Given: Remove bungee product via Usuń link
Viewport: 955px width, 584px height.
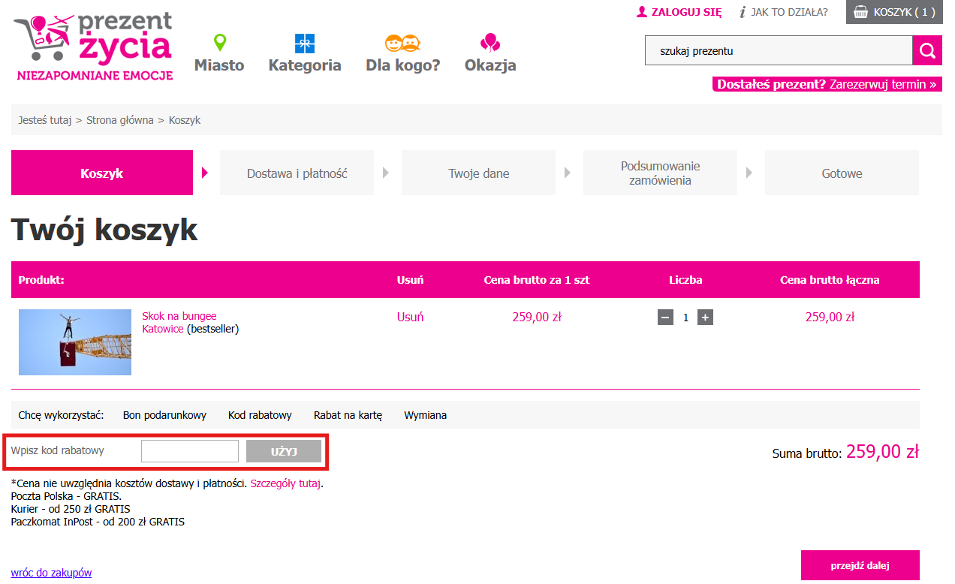Looking at the screenshot, I should (410, 317).
